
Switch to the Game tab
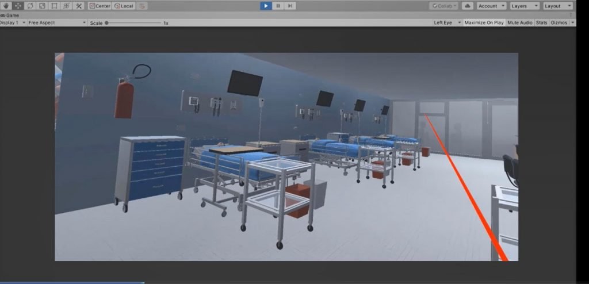pyautogui.click(x=10, y=16)
